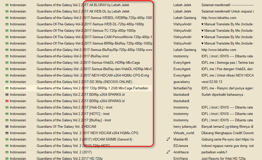Click the comment 'Just Resync for Web HD 720p'
This screenshot has height=160, width=262.
(224, 158)
